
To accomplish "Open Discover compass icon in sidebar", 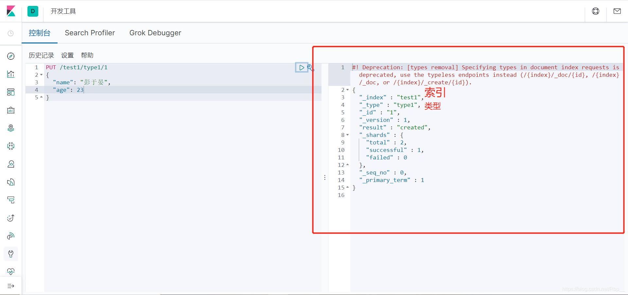I will [x=11, y=56].
